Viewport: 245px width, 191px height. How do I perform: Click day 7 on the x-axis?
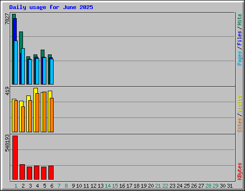click(59, 186)
